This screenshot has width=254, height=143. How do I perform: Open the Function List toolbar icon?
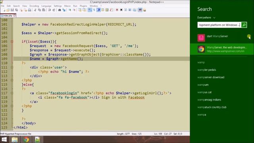(x=111, y=10)
